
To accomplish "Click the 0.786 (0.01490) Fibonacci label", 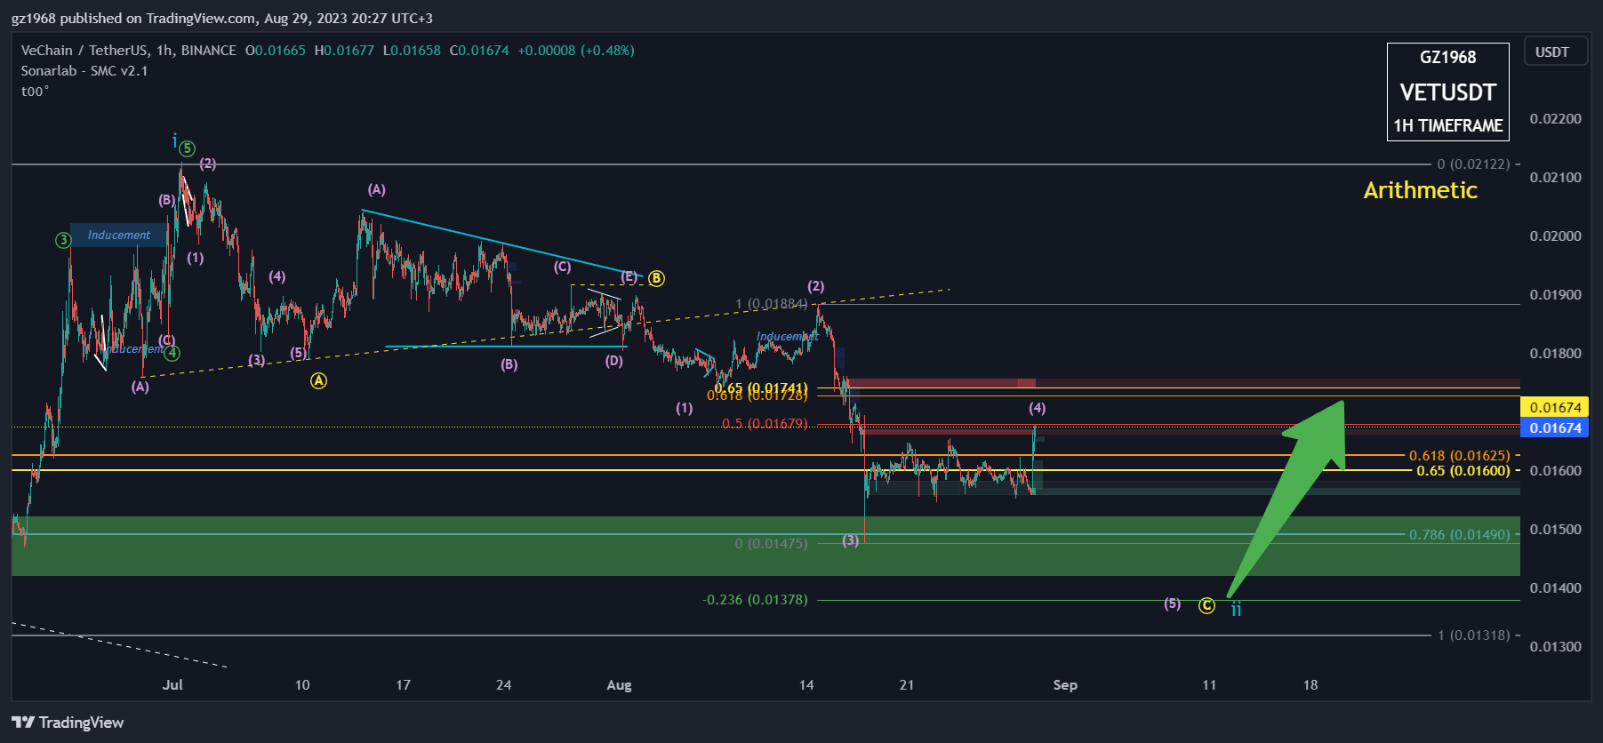I will point(1459,535).
